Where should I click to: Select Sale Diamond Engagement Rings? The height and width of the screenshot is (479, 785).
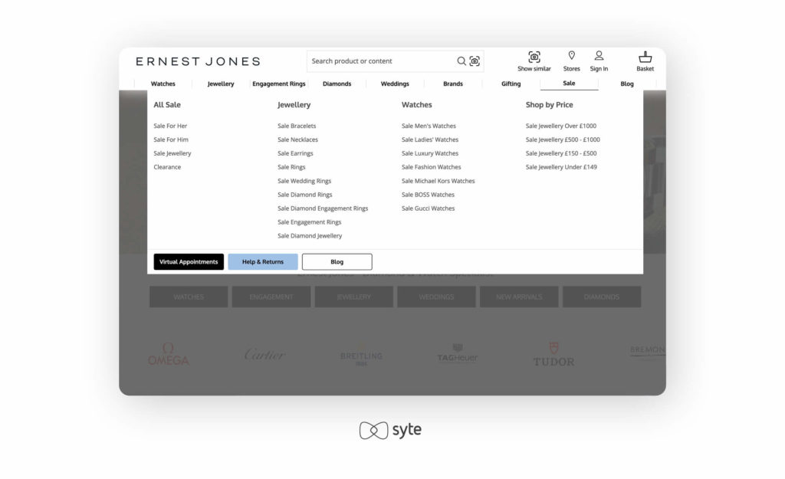pos(323,208)
